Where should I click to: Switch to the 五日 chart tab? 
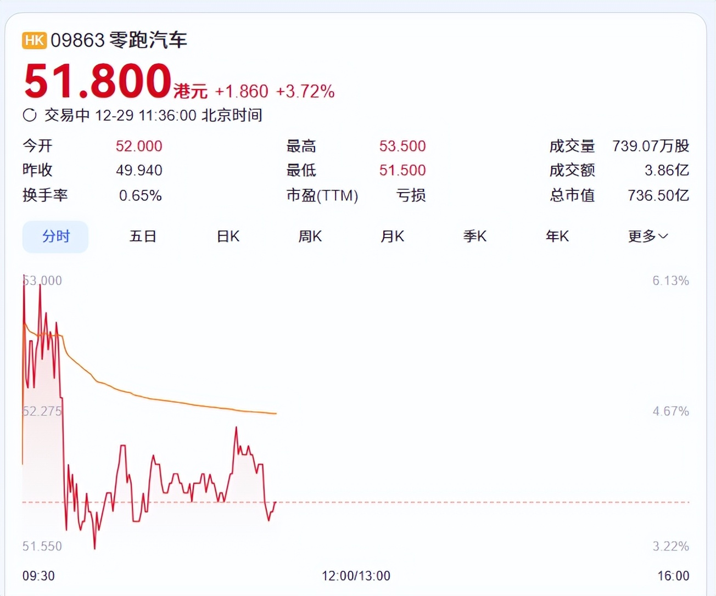(x=143, y=237)
